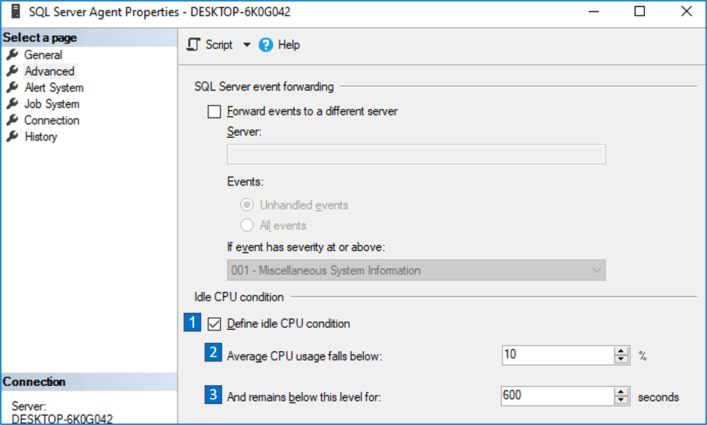The image size is (707, 425).
Task: Switch to the Job System page
Action: click(x=51, y=104)
